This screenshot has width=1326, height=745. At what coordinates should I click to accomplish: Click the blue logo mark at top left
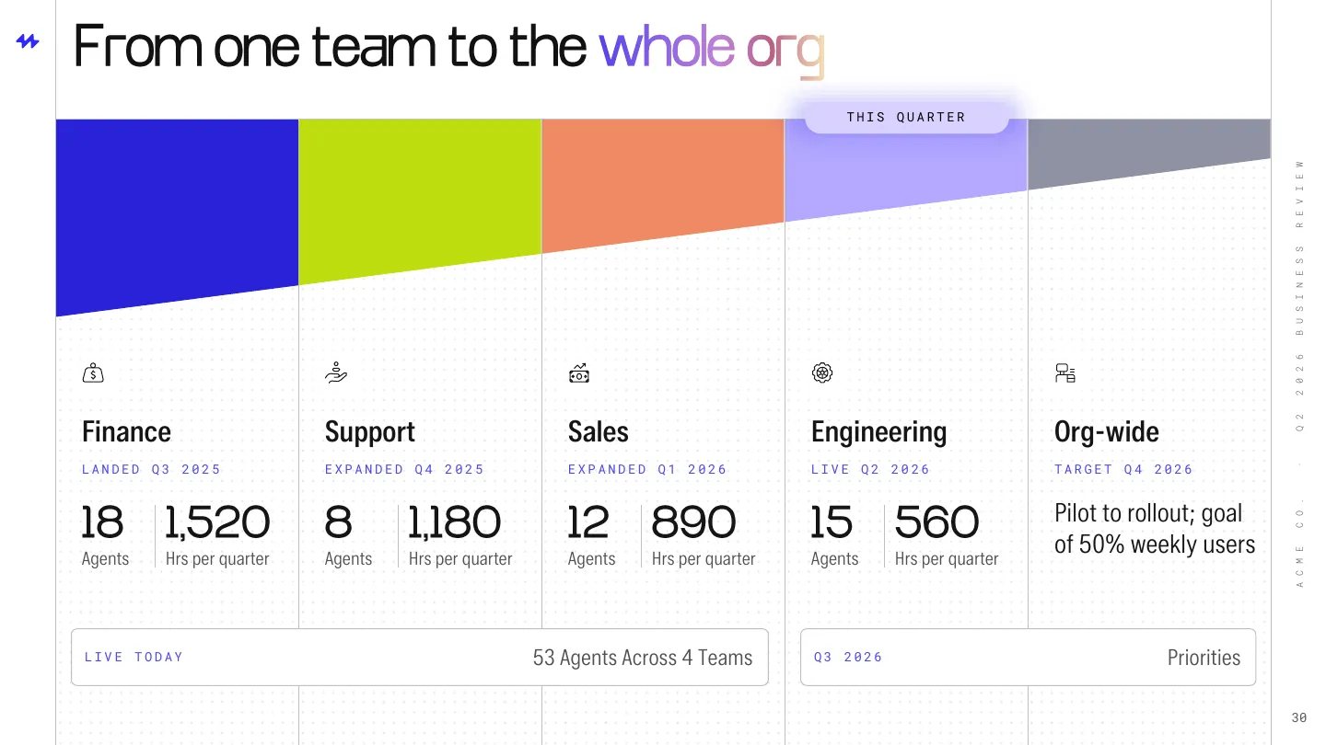pyautogui.click(x=28, y=41)
